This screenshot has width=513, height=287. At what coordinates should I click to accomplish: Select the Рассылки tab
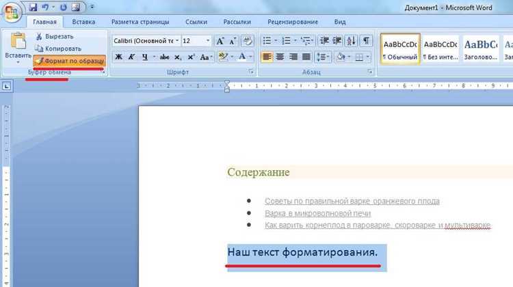tap(237, 22)
